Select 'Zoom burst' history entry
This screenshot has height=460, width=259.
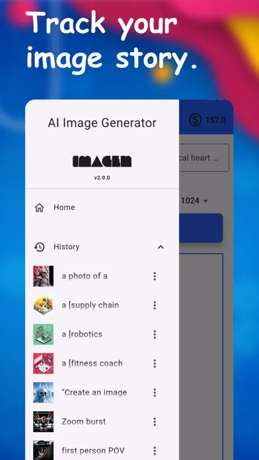[84, 422]
